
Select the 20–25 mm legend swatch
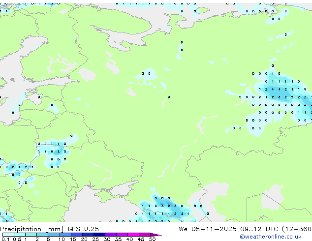click(88, 235)
